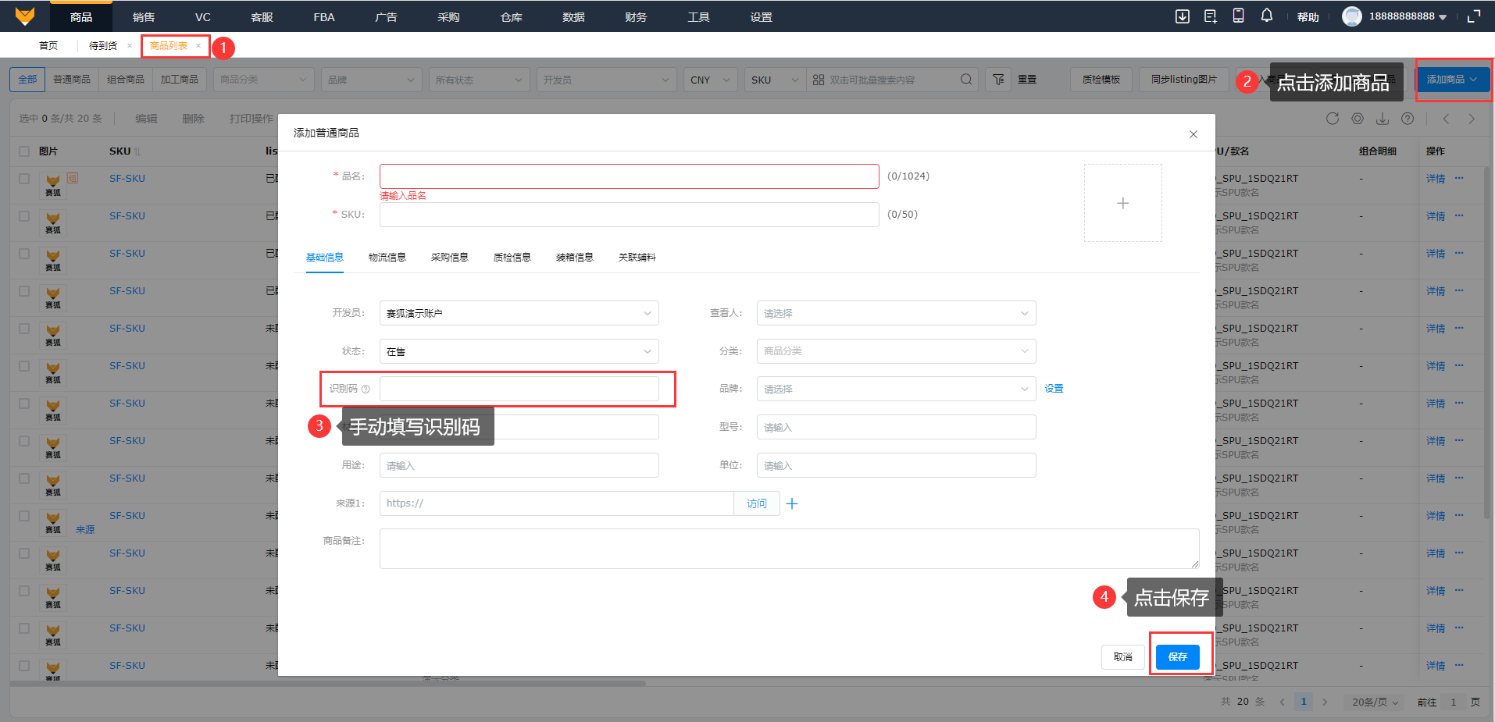Open the 帮助 link in header
Screen dimensions: 1495x722
[x=1308, y=17]
